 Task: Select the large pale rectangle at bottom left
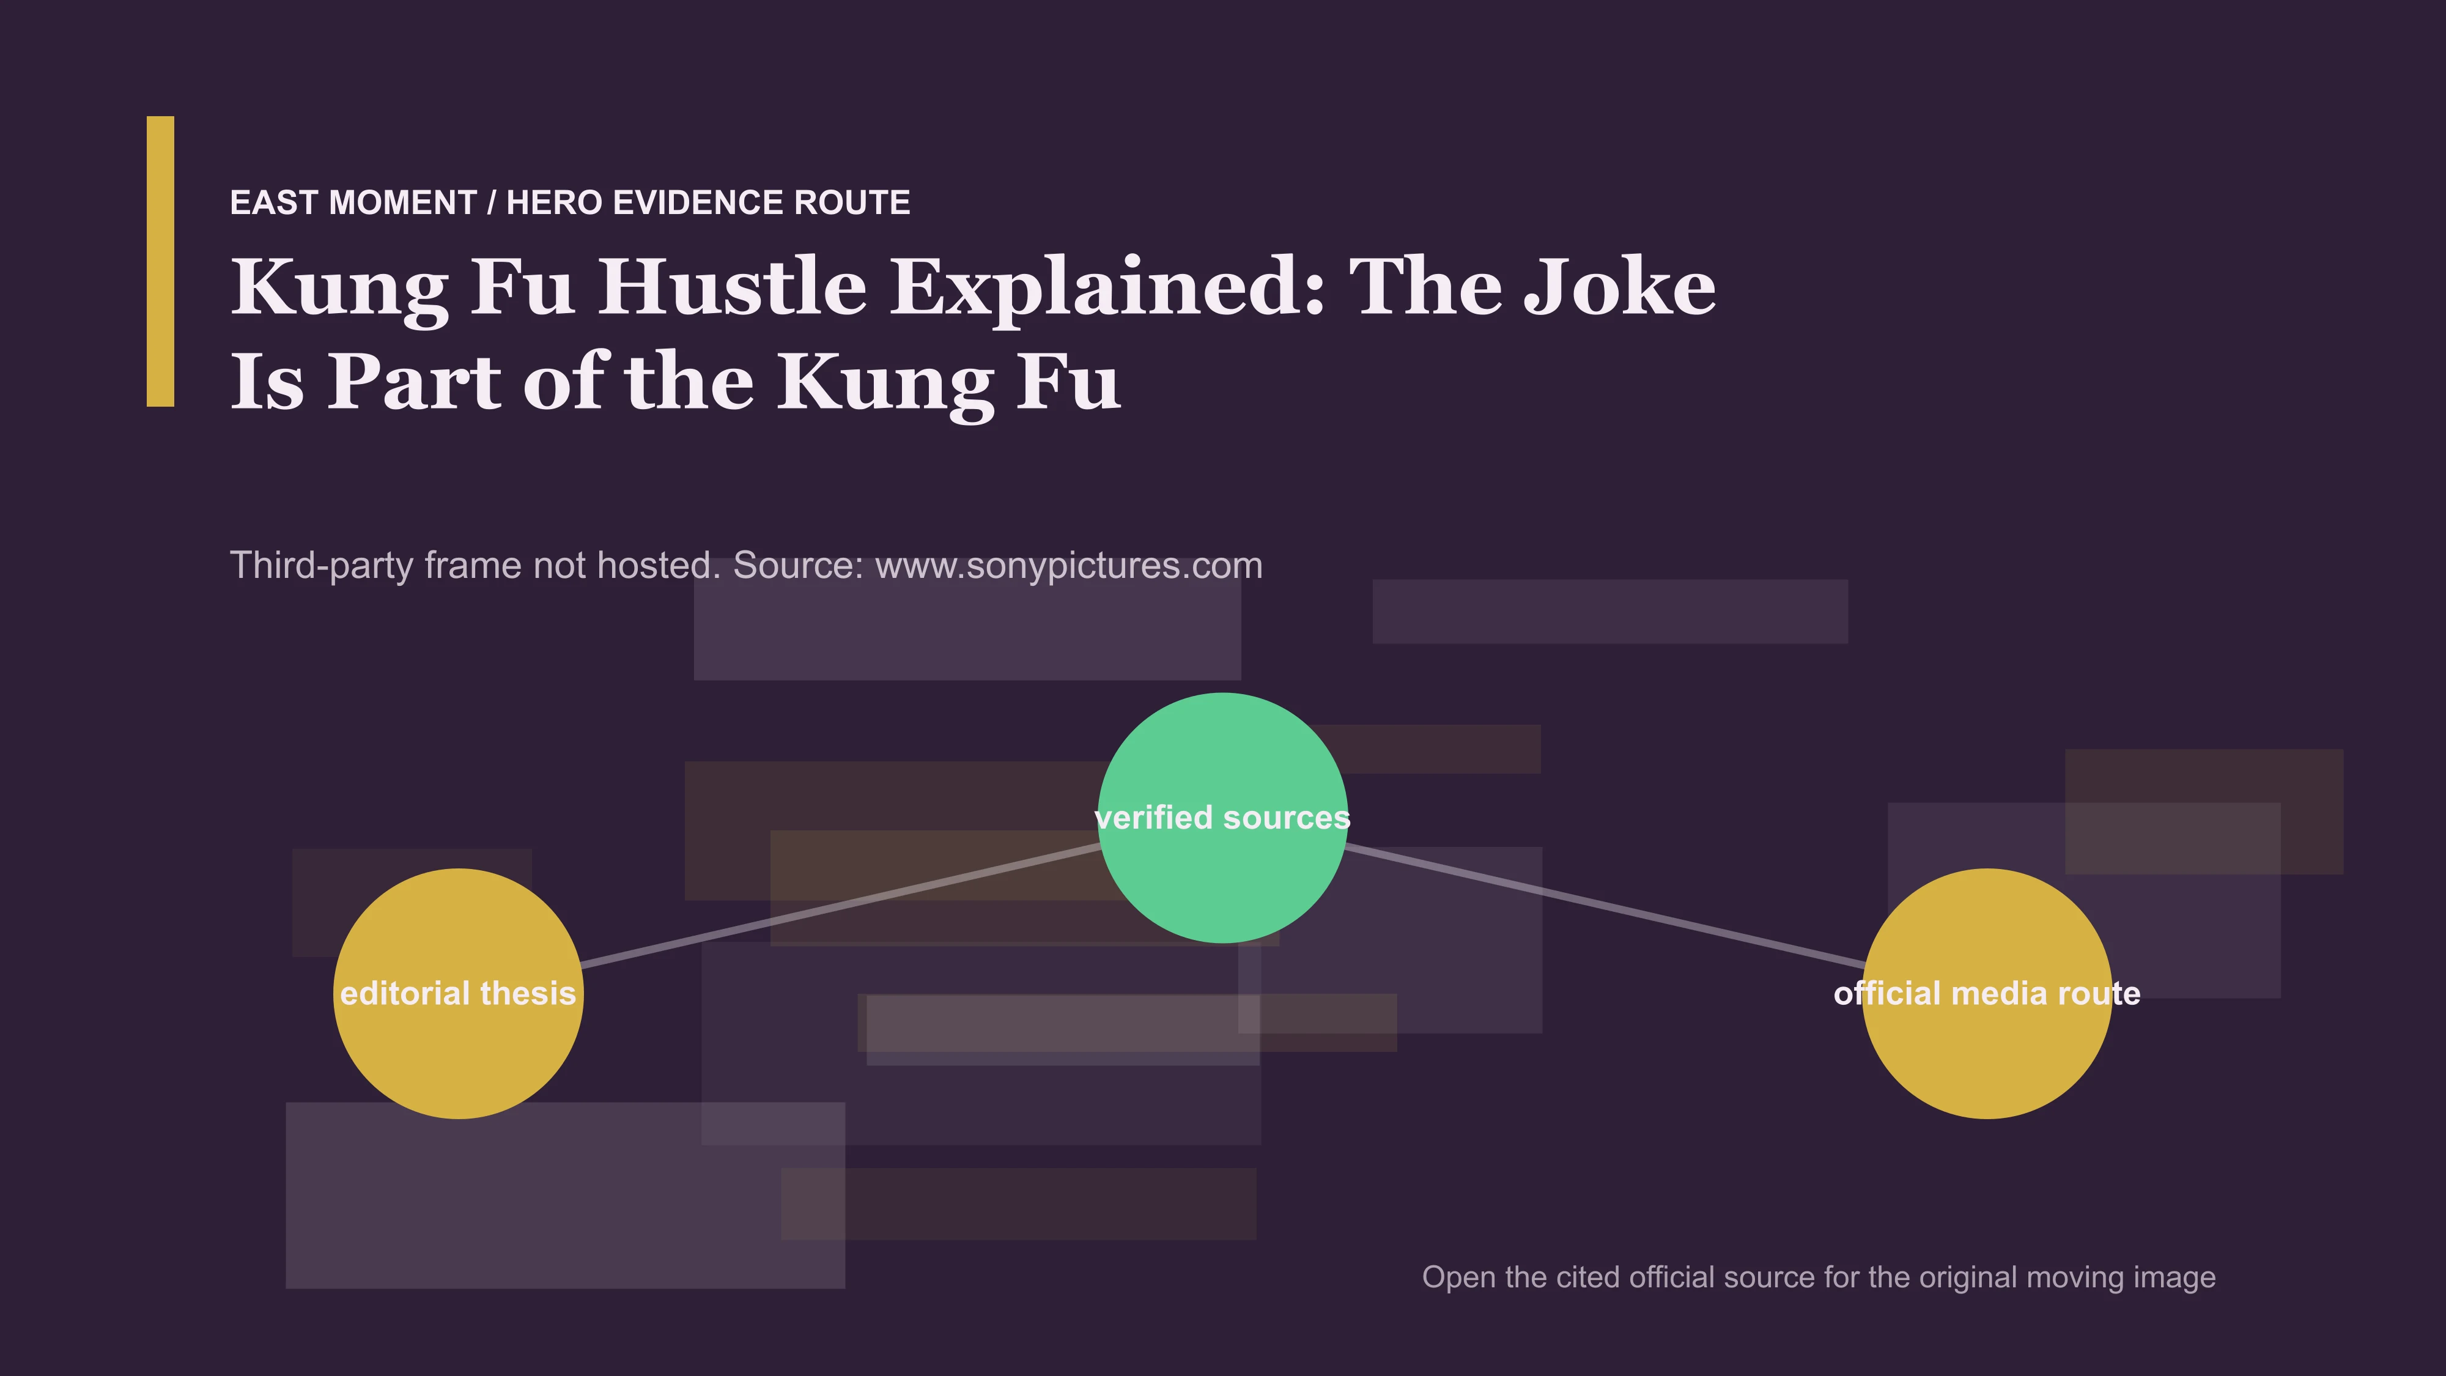point(565,1194)
